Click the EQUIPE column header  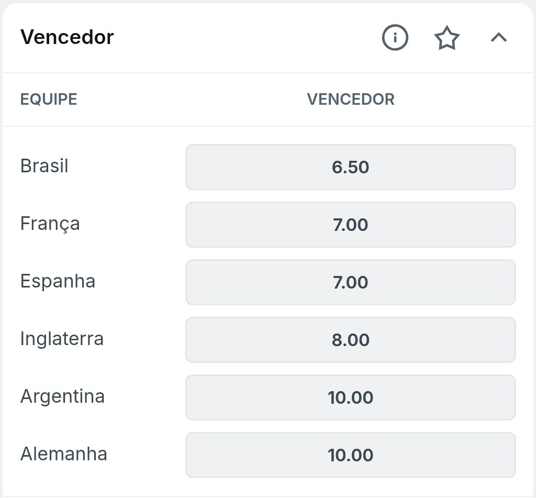pyautogui.click(x=49, y=99)
